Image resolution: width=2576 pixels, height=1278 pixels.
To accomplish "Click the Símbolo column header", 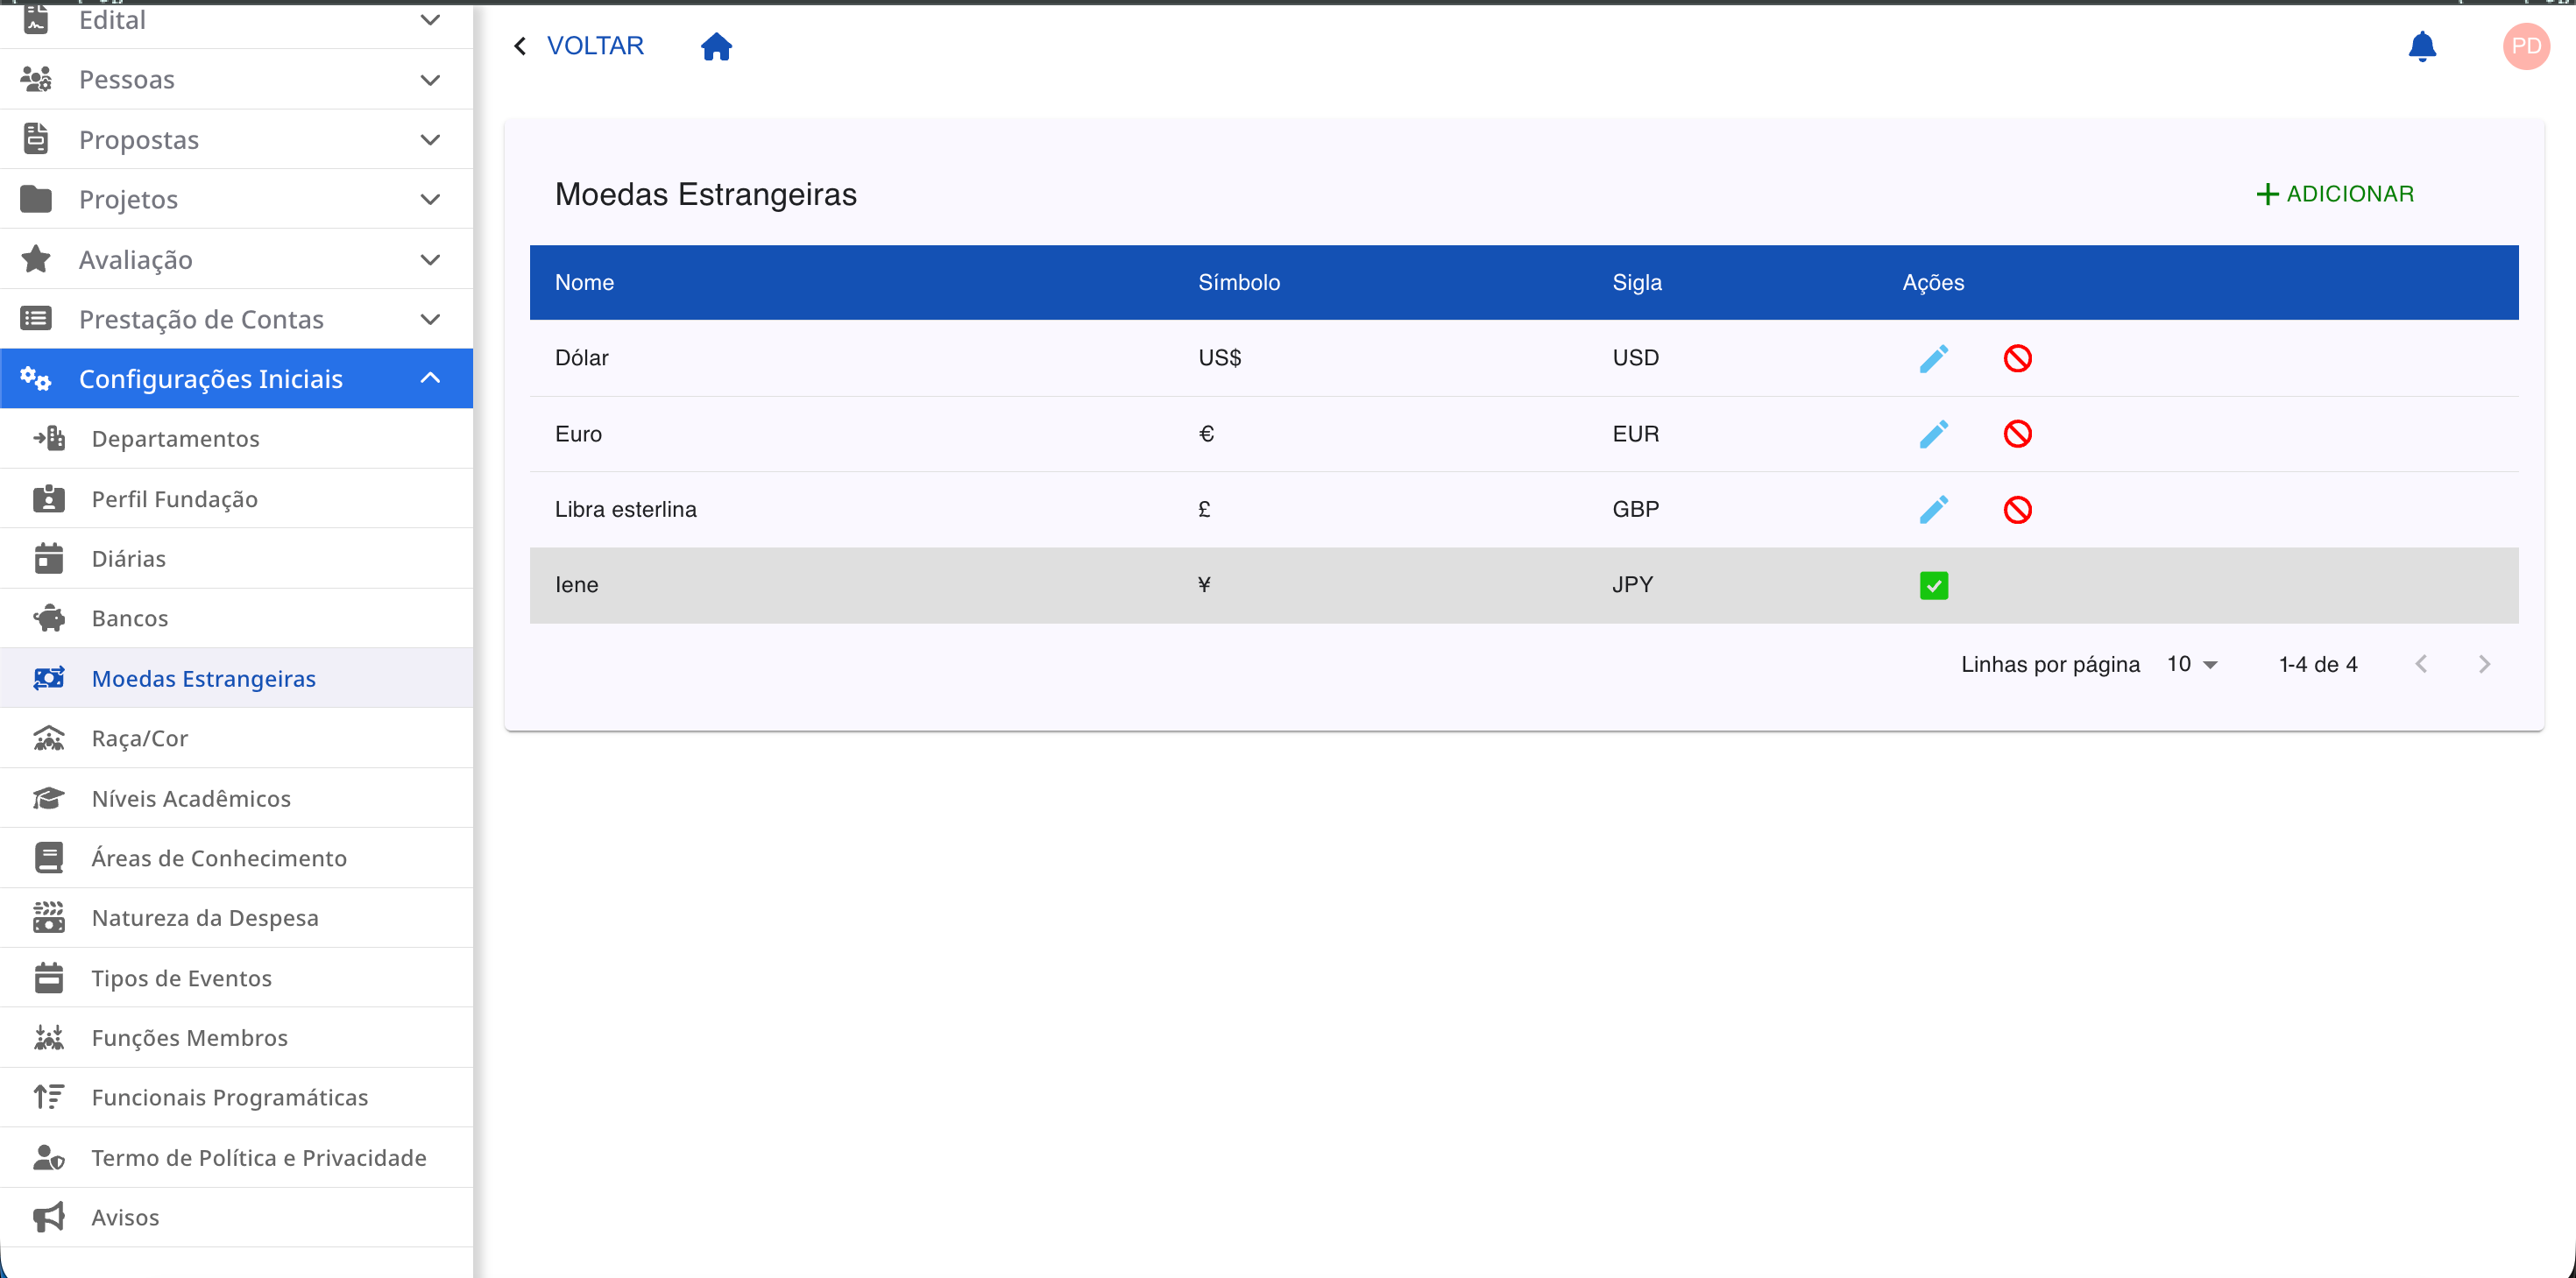I will pos(1239,283).
